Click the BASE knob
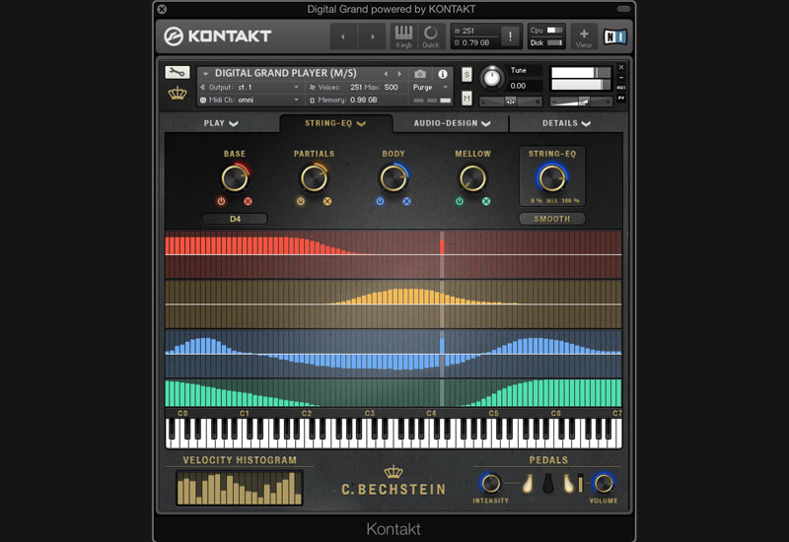Viewport: 789px width, 542px height. pyautogui.click(x=235, y=178)
